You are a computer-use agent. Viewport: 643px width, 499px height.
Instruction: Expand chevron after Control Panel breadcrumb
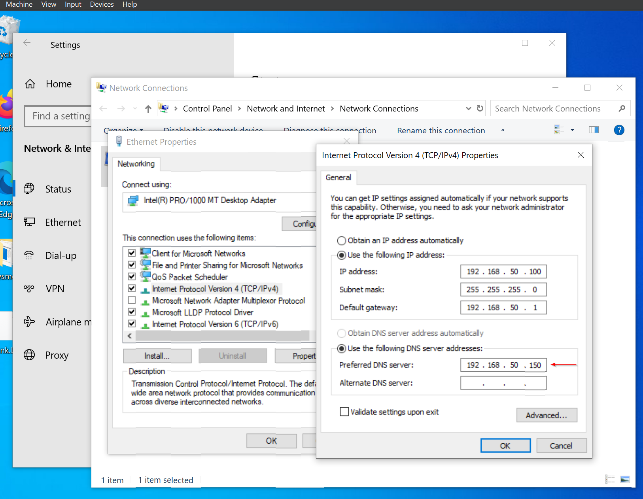coord(239,109)
